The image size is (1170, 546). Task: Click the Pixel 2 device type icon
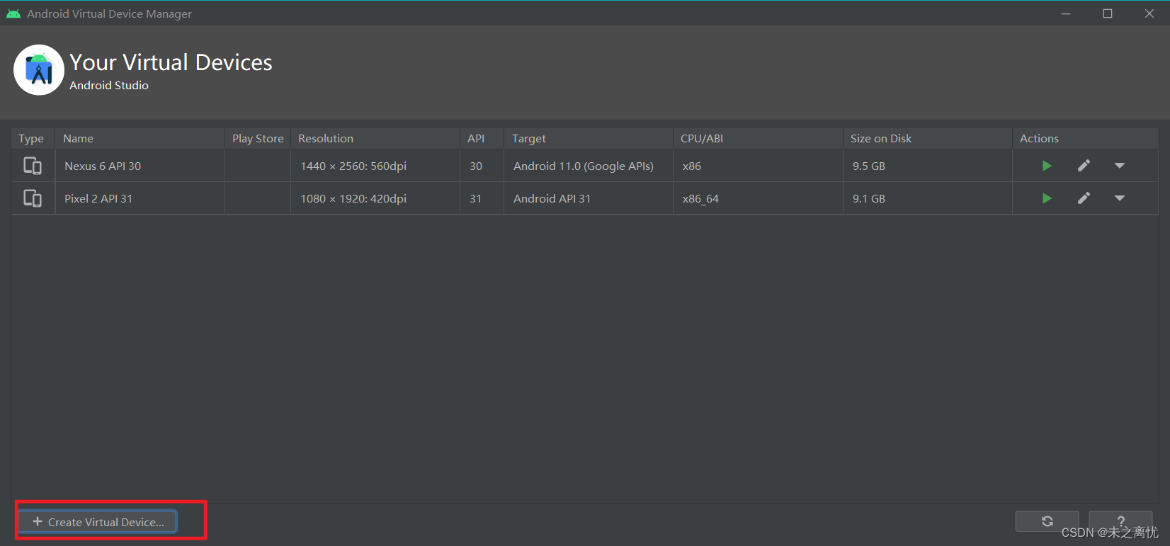point(33,198)
